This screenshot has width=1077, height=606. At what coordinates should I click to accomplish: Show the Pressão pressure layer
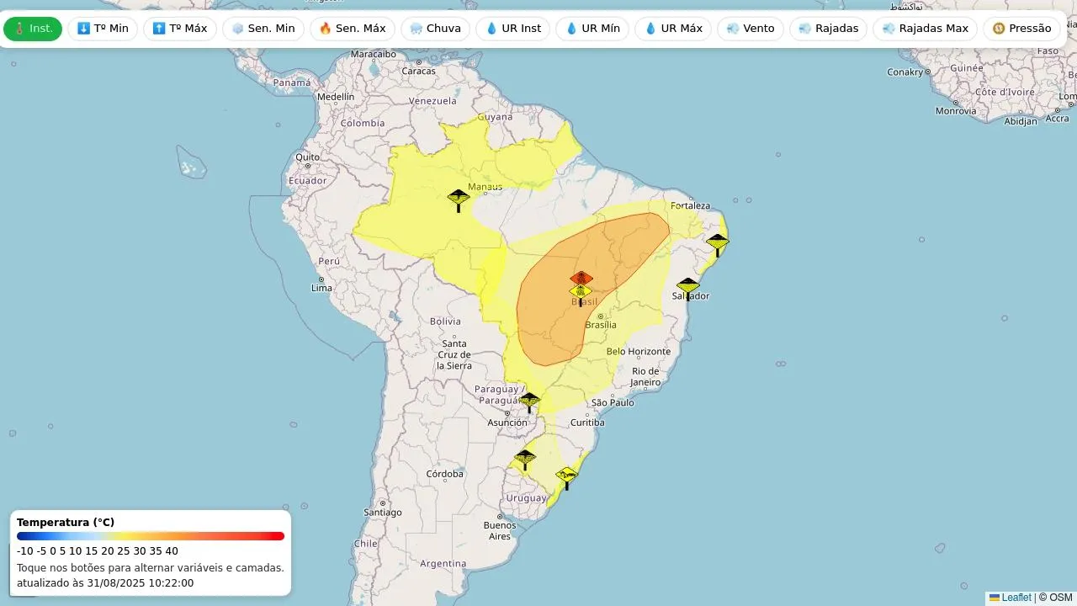[x=1021, y=29]
